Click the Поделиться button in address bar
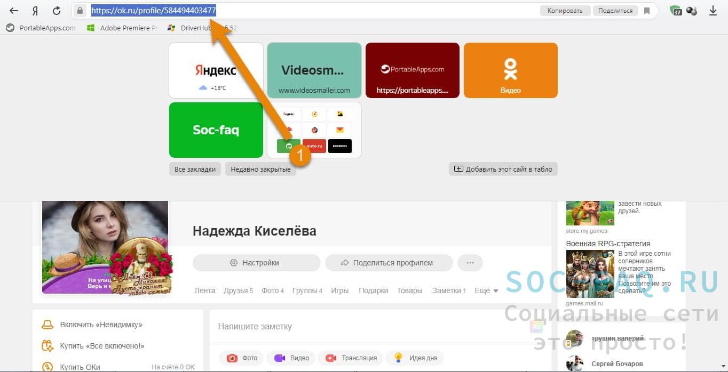This screenshot has height=372, width=728. [x=615, y=11]
